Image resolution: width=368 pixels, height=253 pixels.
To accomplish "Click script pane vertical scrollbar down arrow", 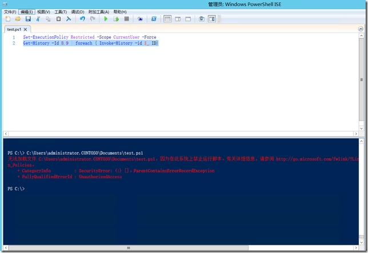I will coord(361,128).
